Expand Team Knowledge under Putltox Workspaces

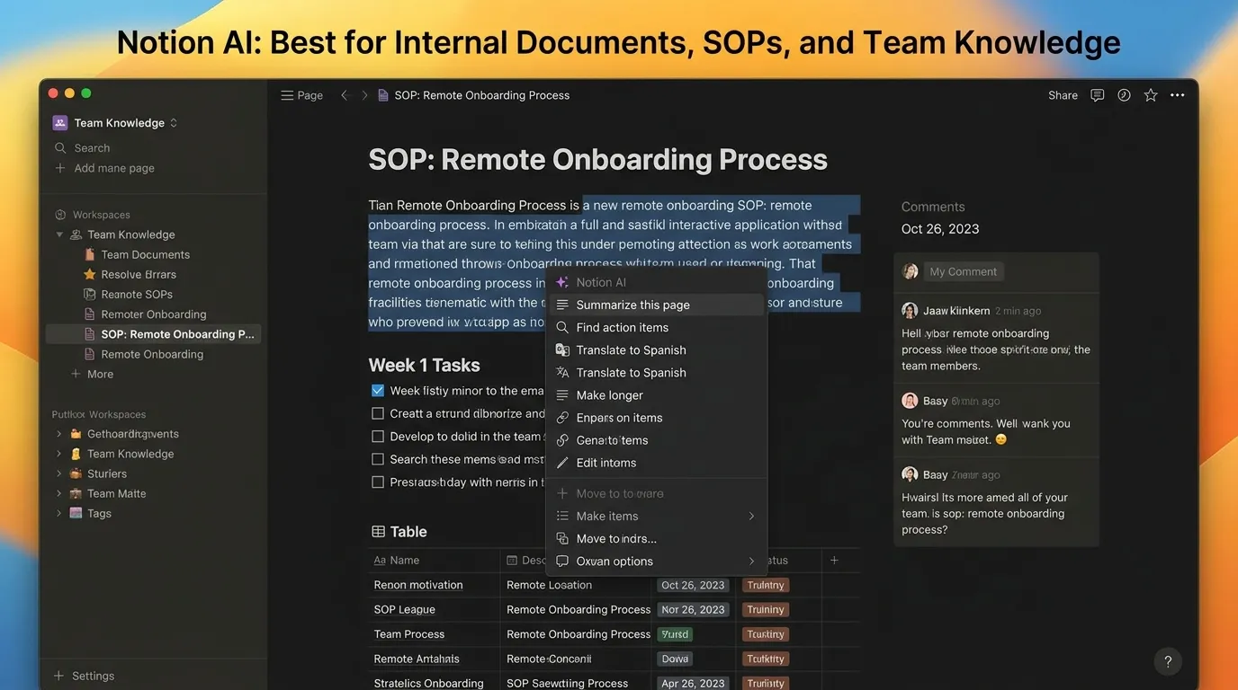59,454
